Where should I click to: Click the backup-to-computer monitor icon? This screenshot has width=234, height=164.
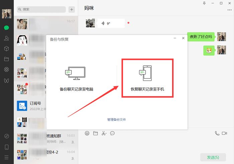[x=75, y=73]
